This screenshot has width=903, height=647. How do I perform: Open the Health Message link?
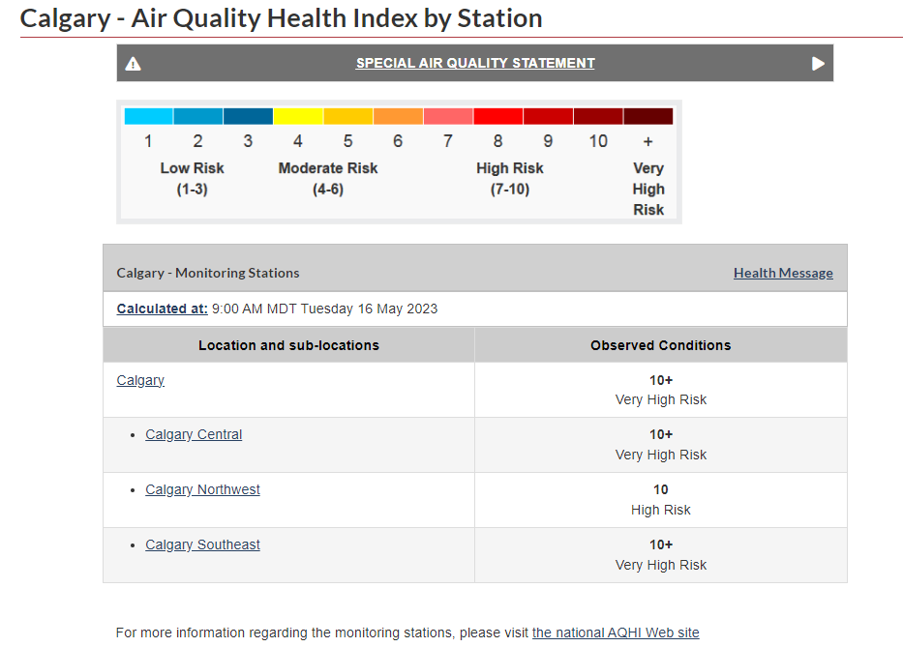click(x=782, y=273)
